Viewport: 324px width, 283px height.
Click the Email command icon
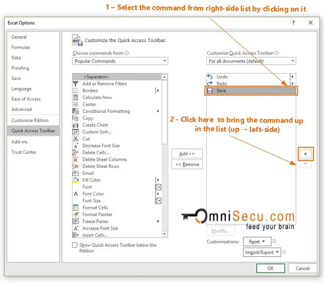tap(75, 173)
